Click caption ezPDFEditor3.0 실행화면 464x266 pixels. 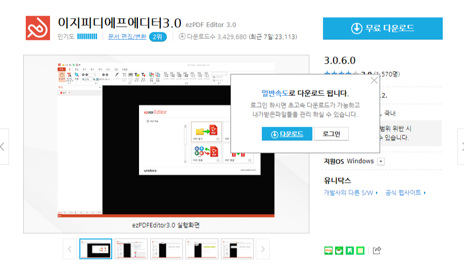click(x=166, y=225)
